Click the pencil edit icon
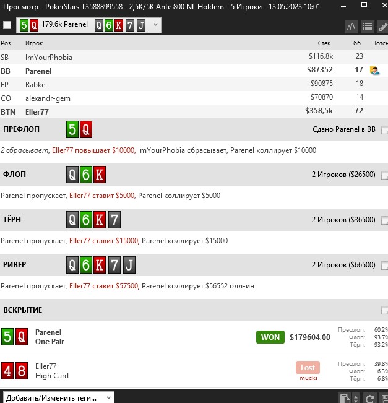This screenshot has width=388, height=403. [382, 26]
